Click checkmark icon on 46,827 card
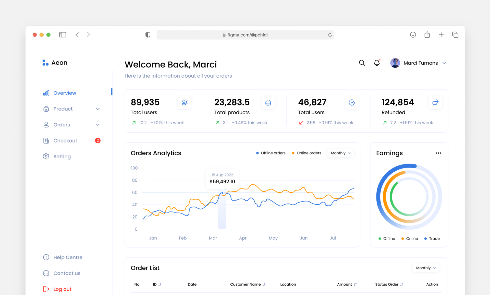 click(352, 102)
